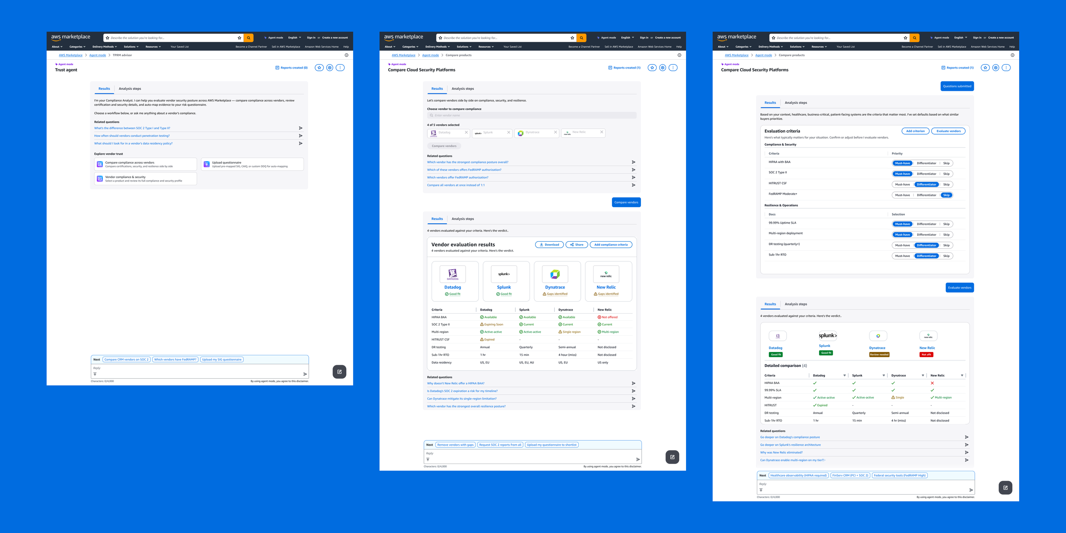Open the Dynatrace column dropdown in Detailed comparison
Image resolution: width=1066 pixels, height=533 pixels.
click(923, 376)
